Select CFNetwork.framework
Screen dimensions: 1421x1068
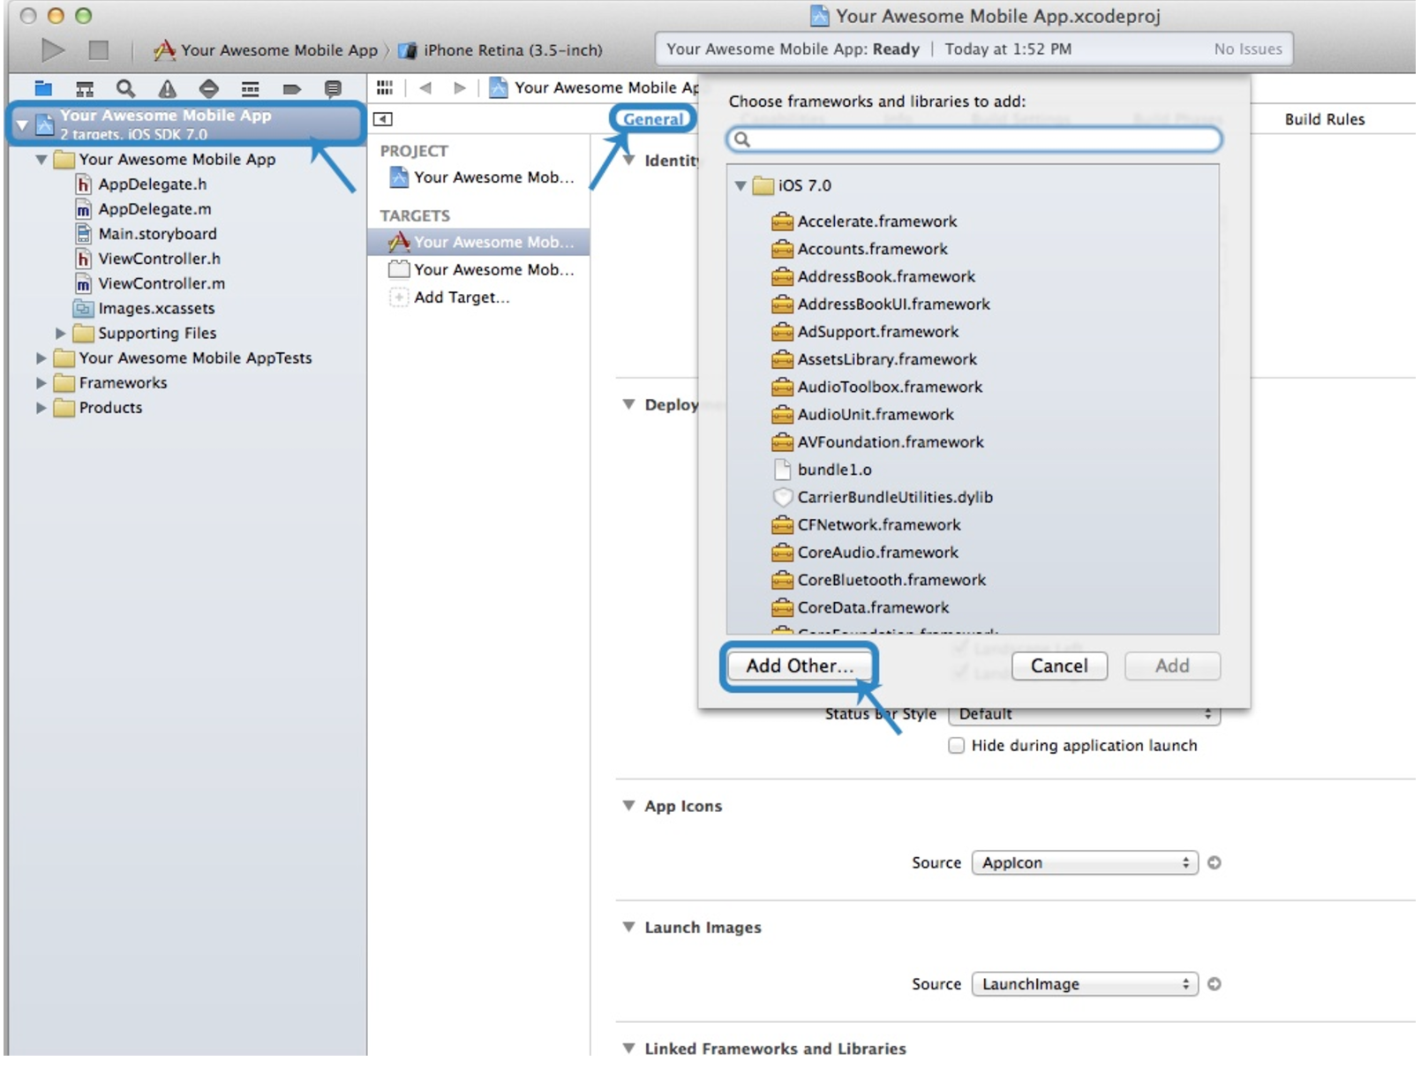pyautogui.click(x=879, y=524)
